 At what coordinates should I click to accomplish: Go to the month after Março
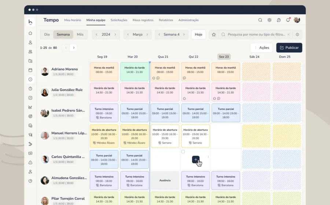[147, 34]
